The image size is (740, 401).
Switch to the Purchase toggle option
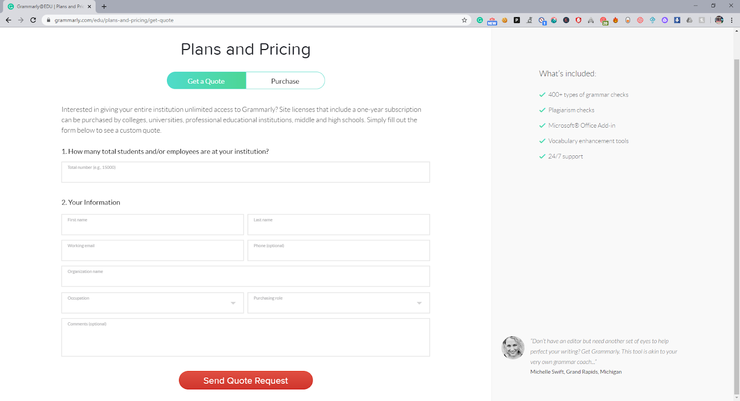coord(285,81)
